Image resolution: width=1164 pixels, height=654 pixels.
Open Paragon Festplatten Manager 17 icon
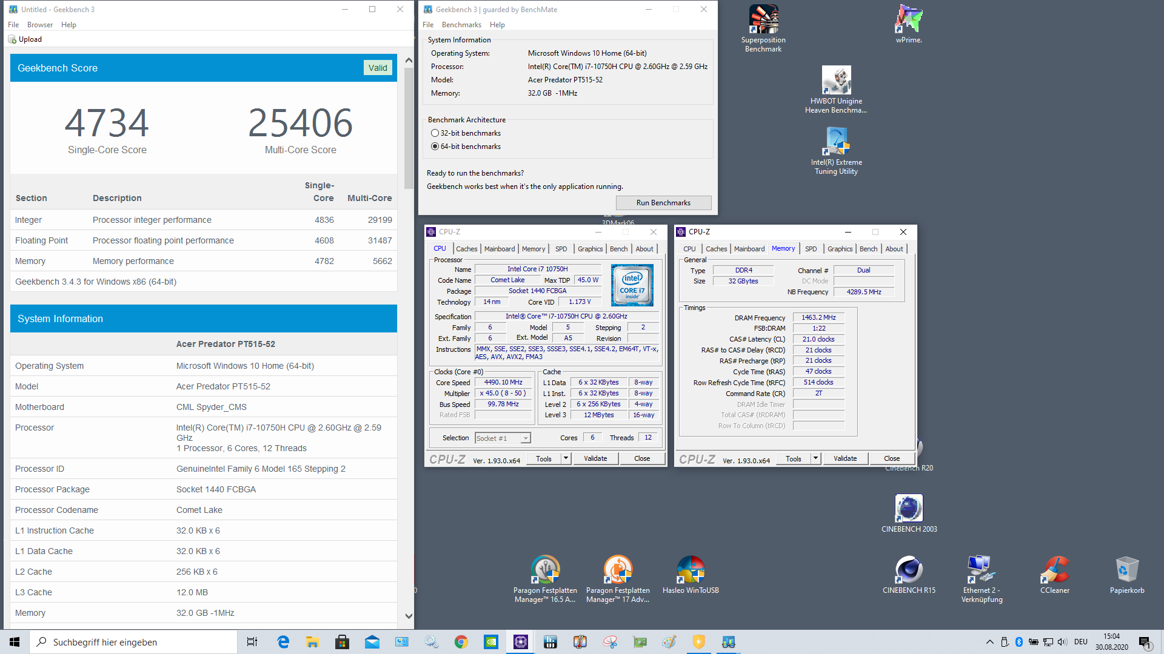click(618, 579)
